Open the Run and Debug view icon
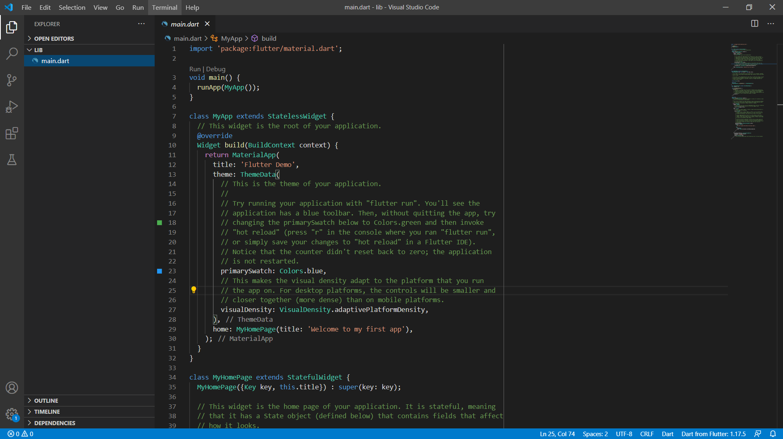This screenshot has height=439, width=783. coord(12,107)
